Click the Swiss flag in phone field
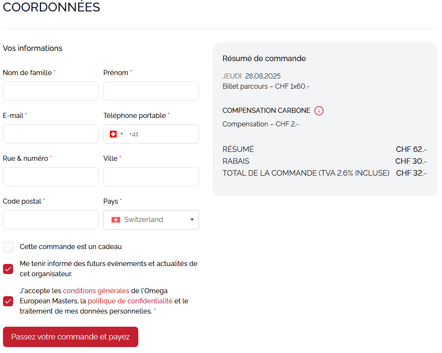Image resolution: width=442 pixels, height=353 pixels. [113, 134]
